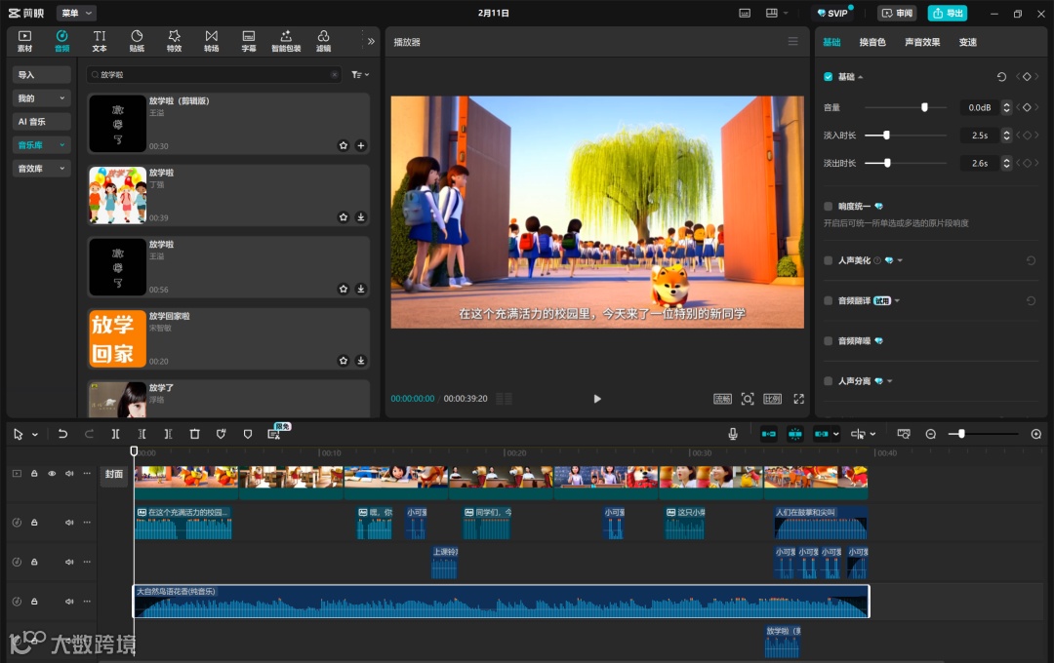This screenshot has width=1054, height=663.
Task: Start voice recording with the microphone icon
Action: [x=733, y=434]
